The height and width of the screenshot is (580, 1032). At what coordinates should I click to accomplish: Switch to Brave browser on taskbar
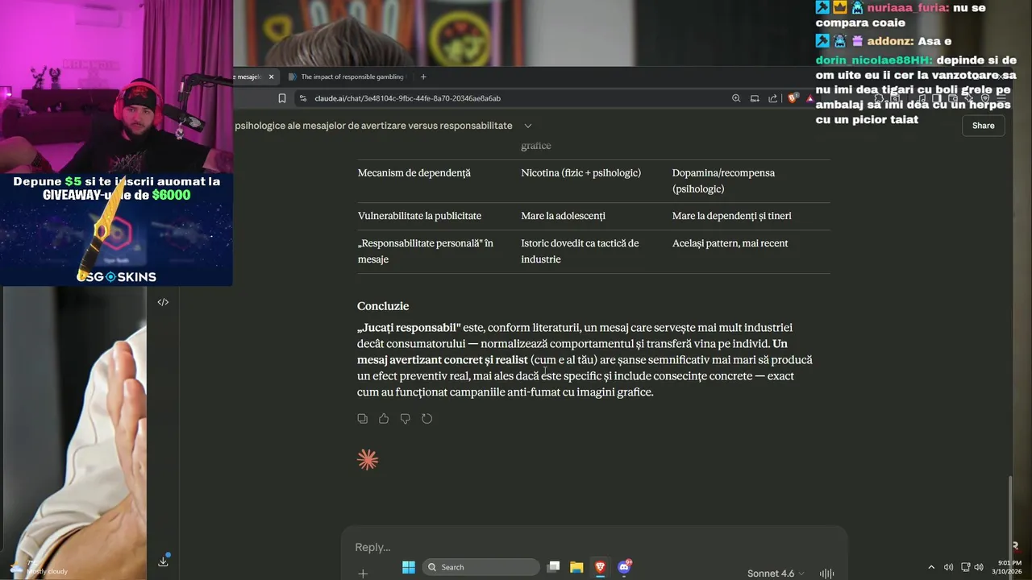pos(600,567)
